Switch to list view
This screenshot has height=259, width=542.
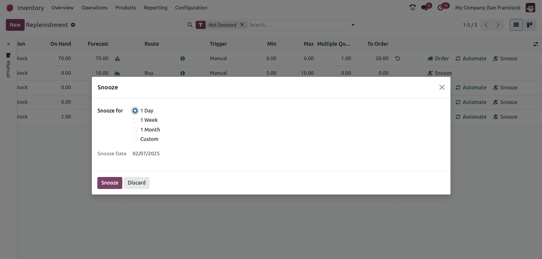[x=516, y=25]
